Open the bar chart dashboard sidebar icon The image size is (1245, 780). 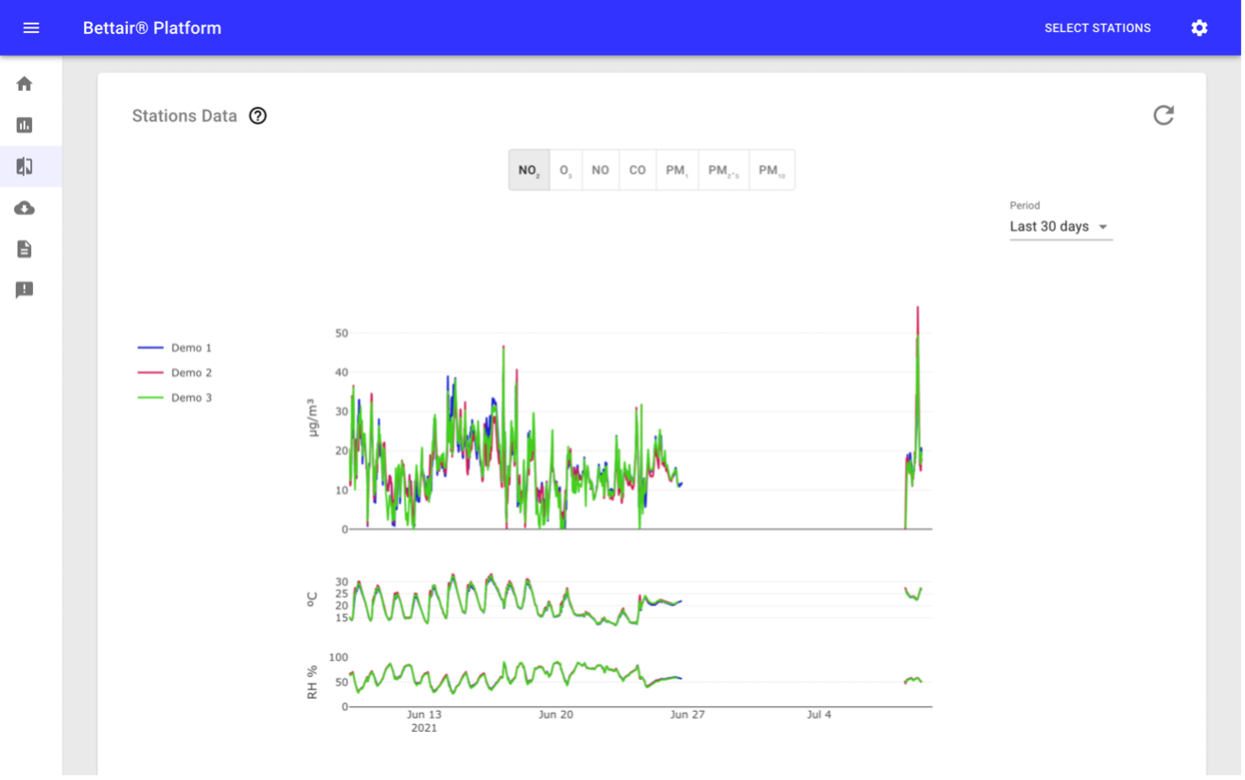[x=25, y=125]
